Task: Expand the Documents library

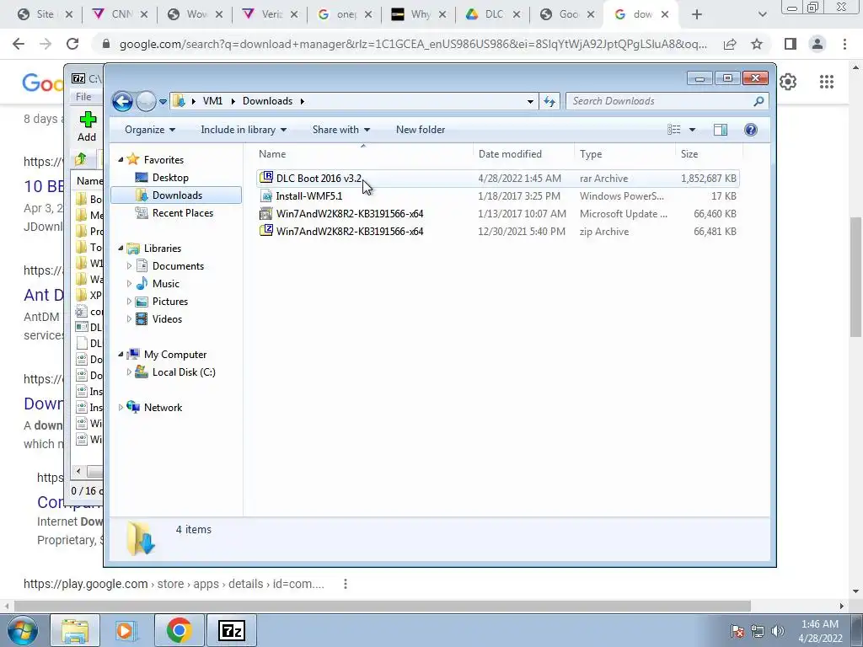Action: coord(129,266)
